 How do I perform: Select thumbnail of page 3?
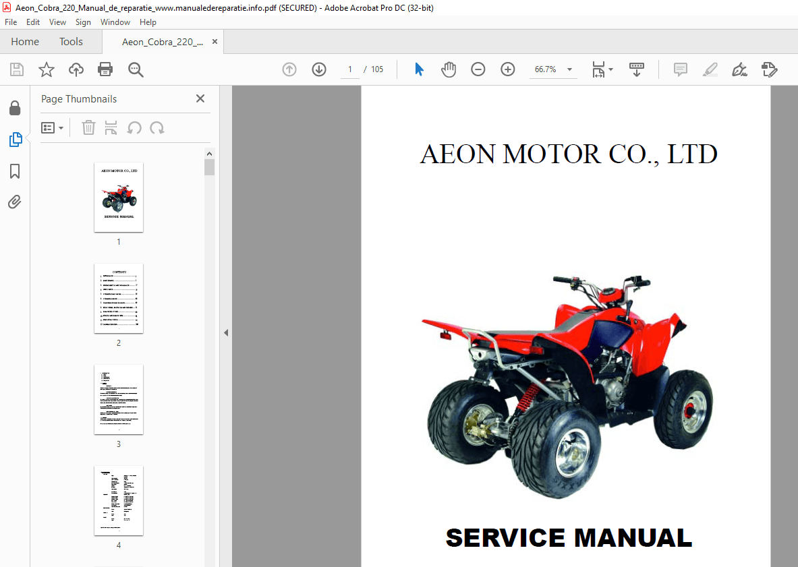pyautogui.click(x=119, y=400)
